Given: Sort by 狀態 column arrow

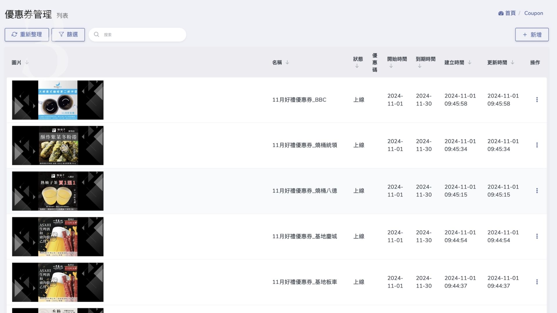Looking at the screenshot, I should pyautogui.click(x=357, y=66).
